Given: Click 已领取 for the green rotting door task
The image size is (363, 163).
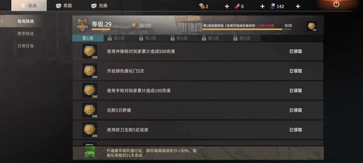Looking at the screenshot, I should (x=296, y=71).
